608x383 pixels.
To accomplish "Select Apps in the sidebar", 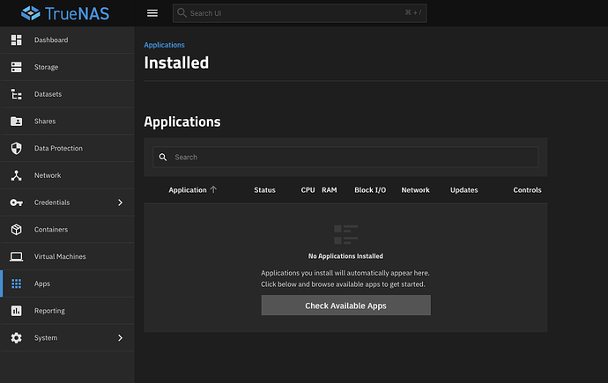I will pos(42,284).
